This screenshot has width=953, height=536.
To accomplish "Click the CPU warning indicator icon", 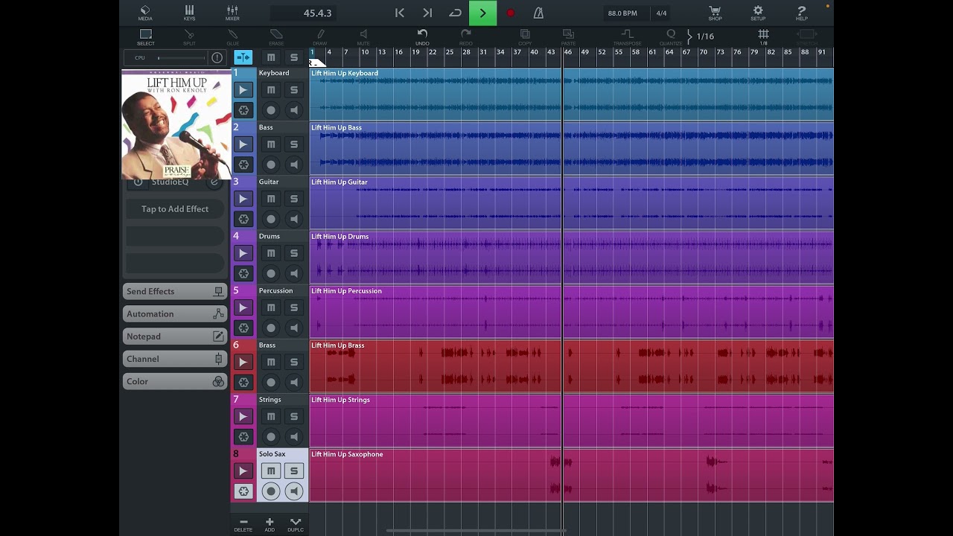I will (x=217, y=57).
